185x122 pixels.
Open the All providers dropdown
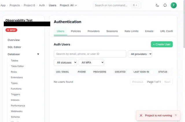[x=140, y=54]
